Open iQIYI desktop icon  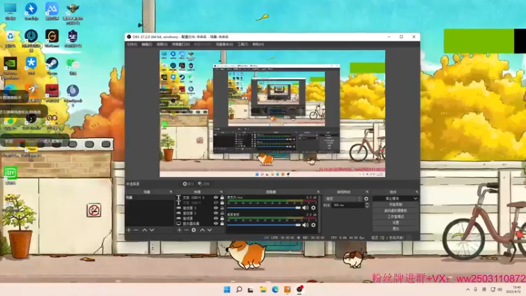[x=11, y=175]
